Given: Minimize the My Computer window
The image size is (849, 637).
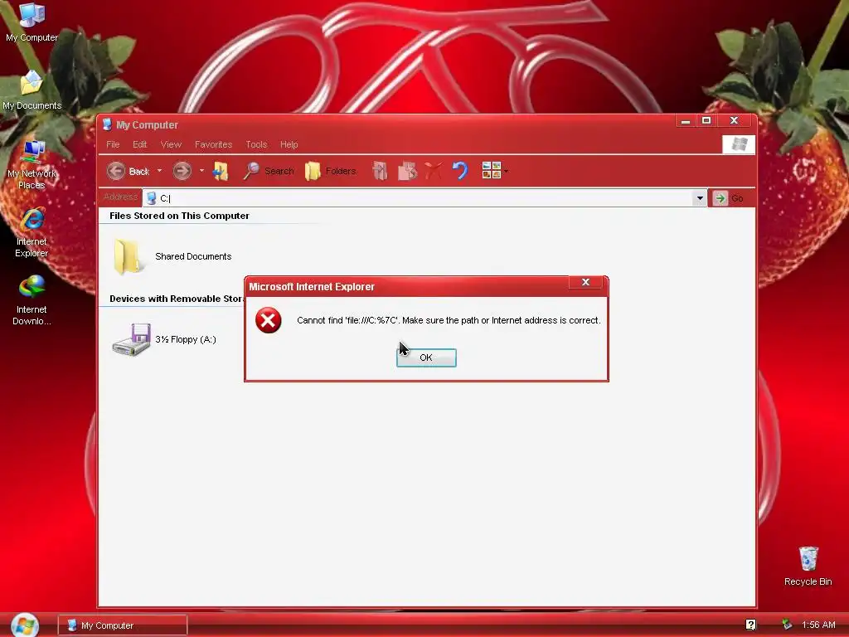Looking at the screenshot, I should tap(686, 121).
